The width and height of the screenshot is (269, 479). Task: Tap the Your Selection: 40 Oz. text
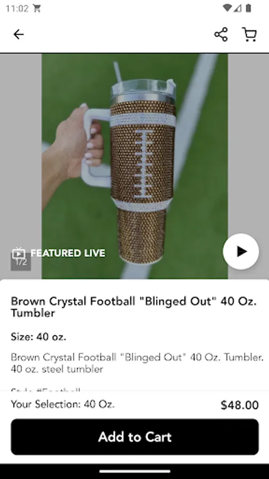[x=63, y=404]
